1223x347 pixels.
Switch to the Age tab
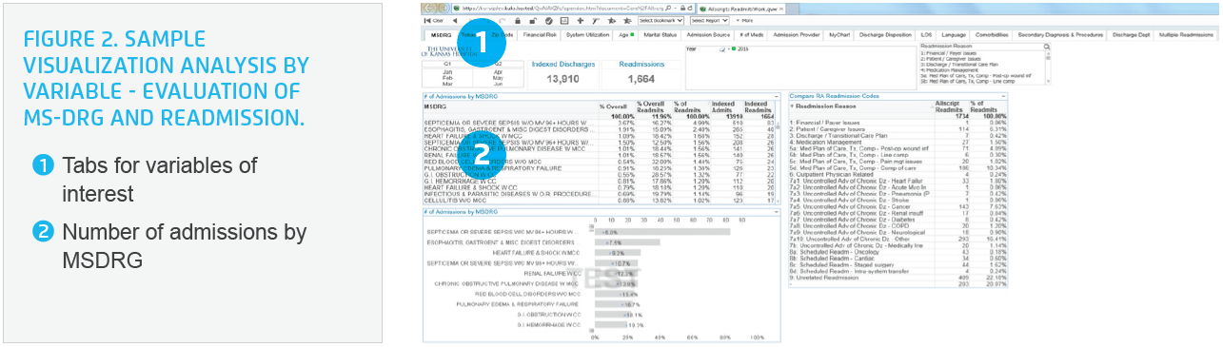[626, 35]
